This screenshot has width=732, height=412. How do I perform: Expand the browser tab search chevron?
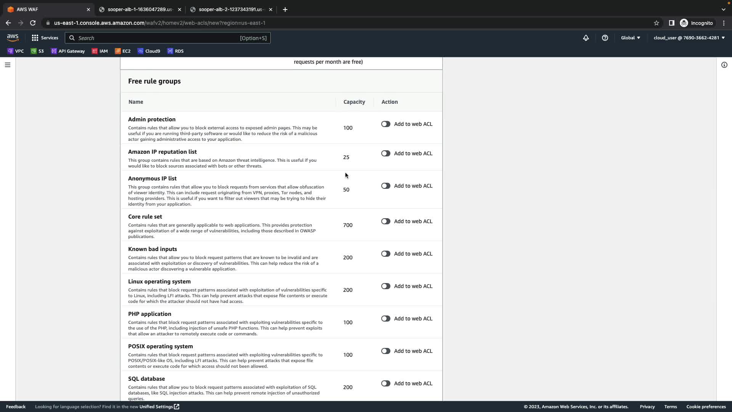[723, 10]
